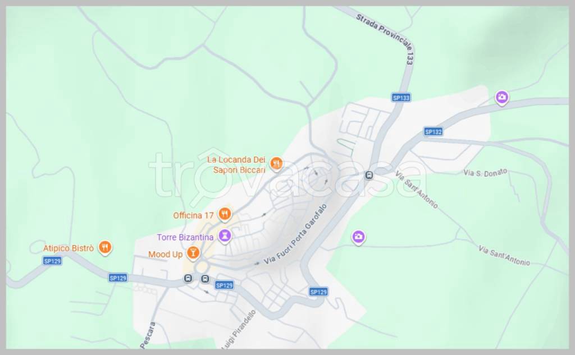This screenshot has height=355, width=575.
Task: Select the right bus stop icon on SP129
Action: click(x=205, y=279)
